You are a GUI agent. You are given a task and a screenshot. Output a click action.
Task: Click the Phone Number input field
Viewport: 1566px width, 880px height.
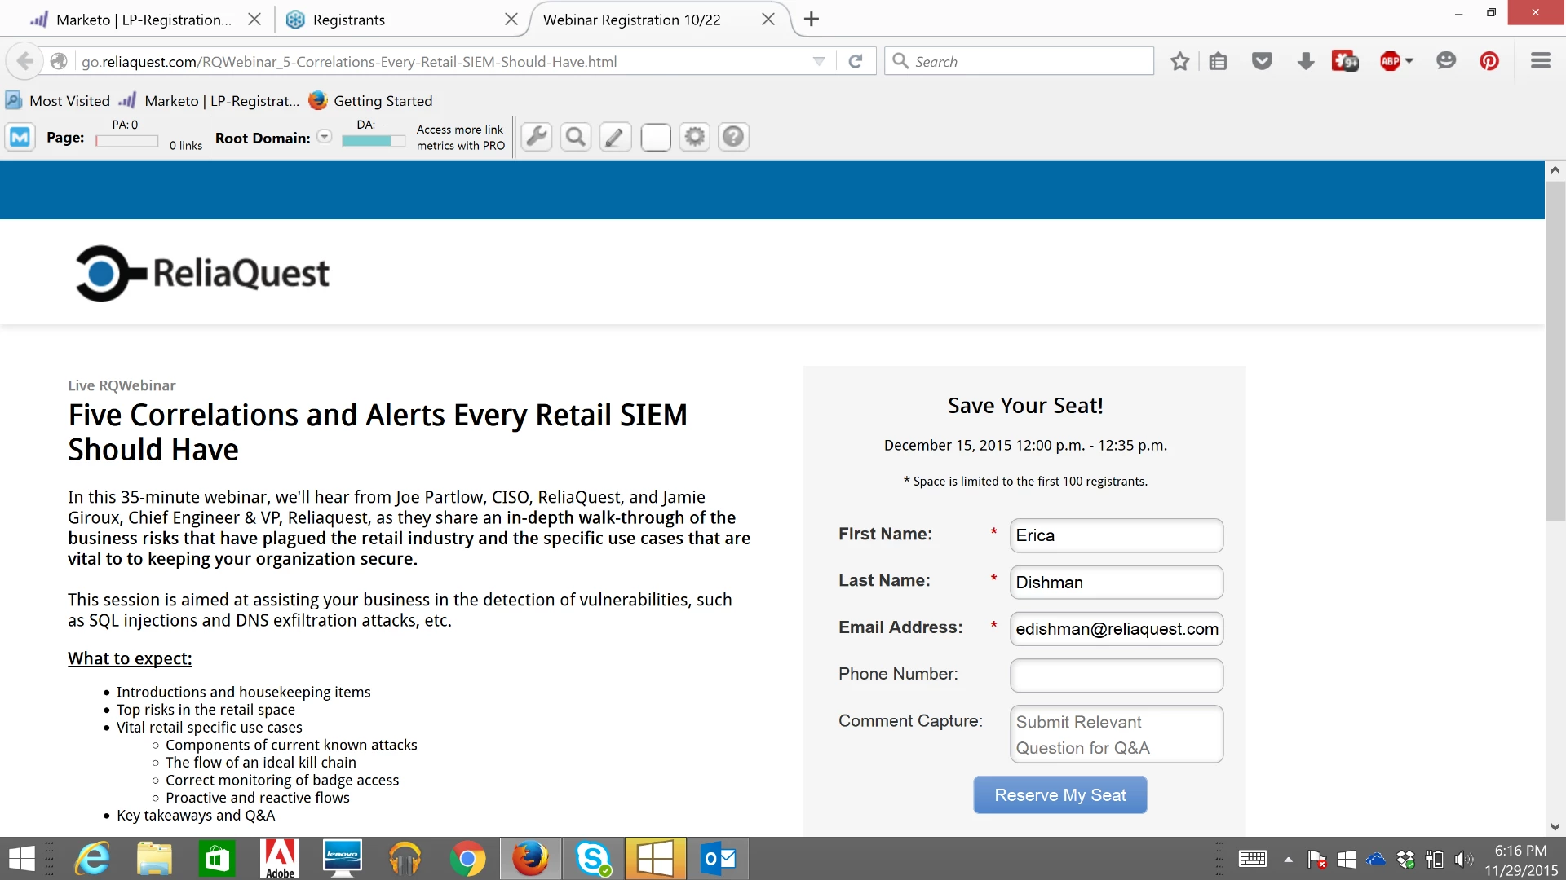click(1116, 675)
